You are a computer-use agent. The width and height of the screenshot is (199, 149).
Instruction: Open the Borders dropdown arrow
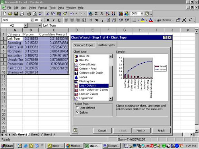click(138, 20)
